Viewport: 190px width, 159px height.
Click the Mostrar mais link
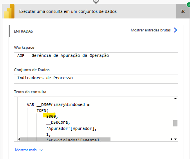[26, 150]
